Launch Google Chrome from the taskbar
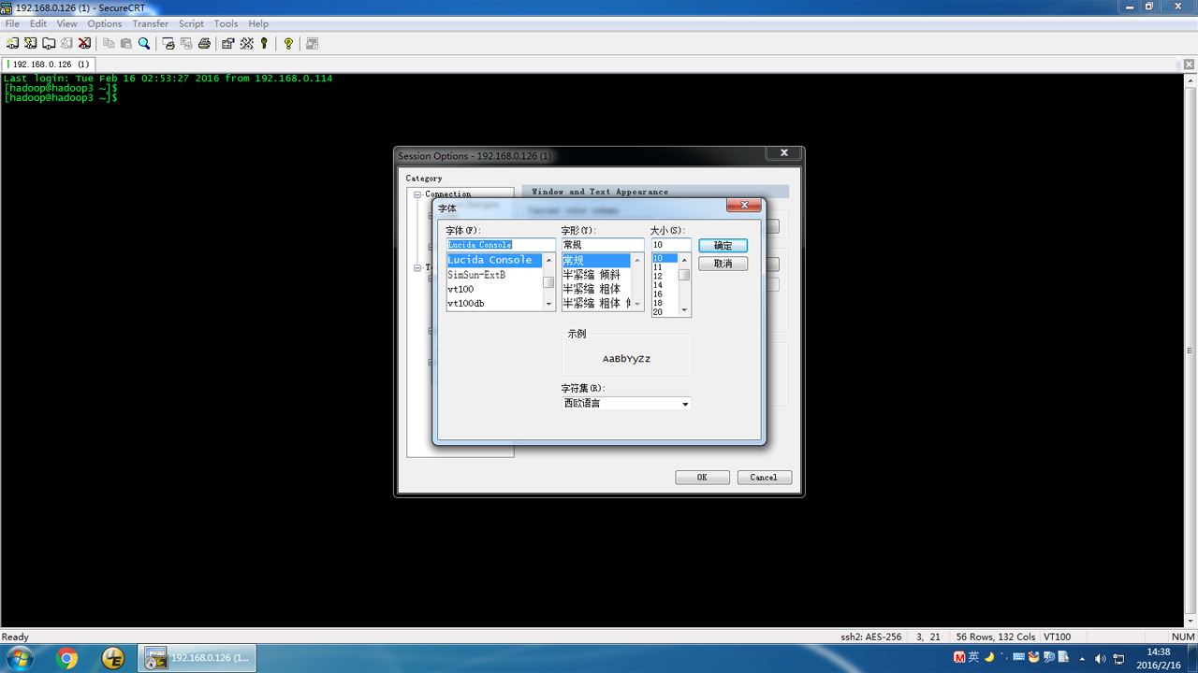This screenshot has width=1198, height=673. pos(67,658)
